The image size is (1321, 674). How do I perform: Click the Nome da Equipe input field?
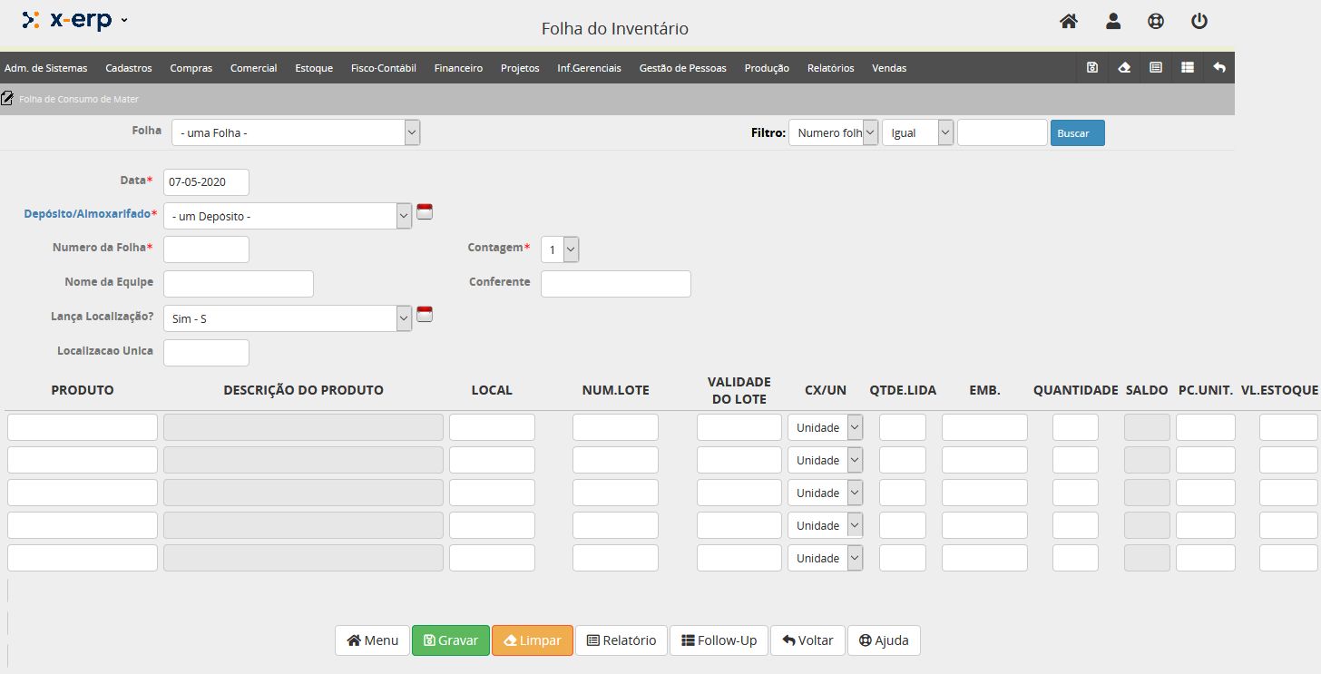pyautogui.click(x=239, y=284)
